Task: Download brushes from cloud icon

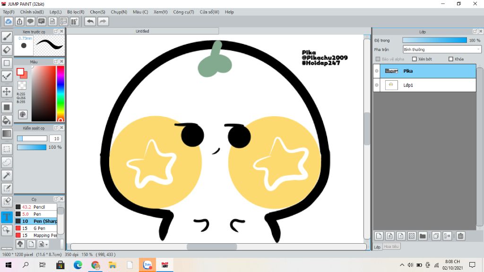Action: click(20, 244)
